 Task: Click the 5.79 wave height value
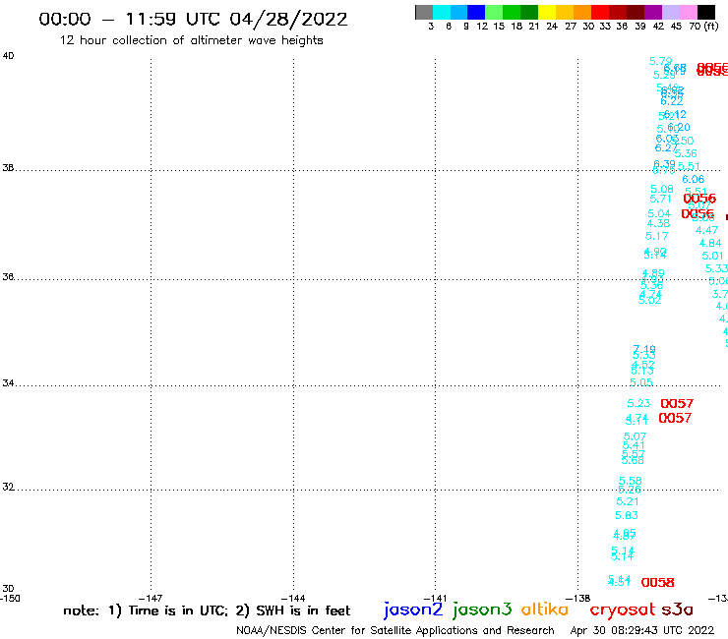660,61
